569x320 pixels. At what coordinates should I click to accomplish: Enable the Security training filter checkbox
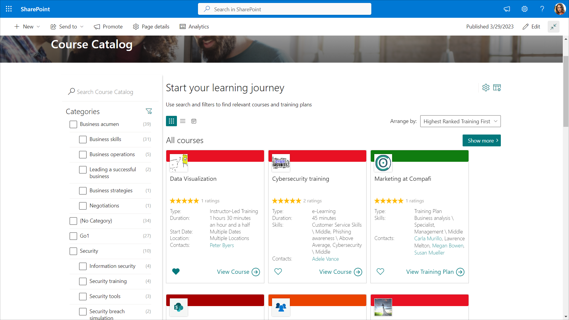coord(83,281)
